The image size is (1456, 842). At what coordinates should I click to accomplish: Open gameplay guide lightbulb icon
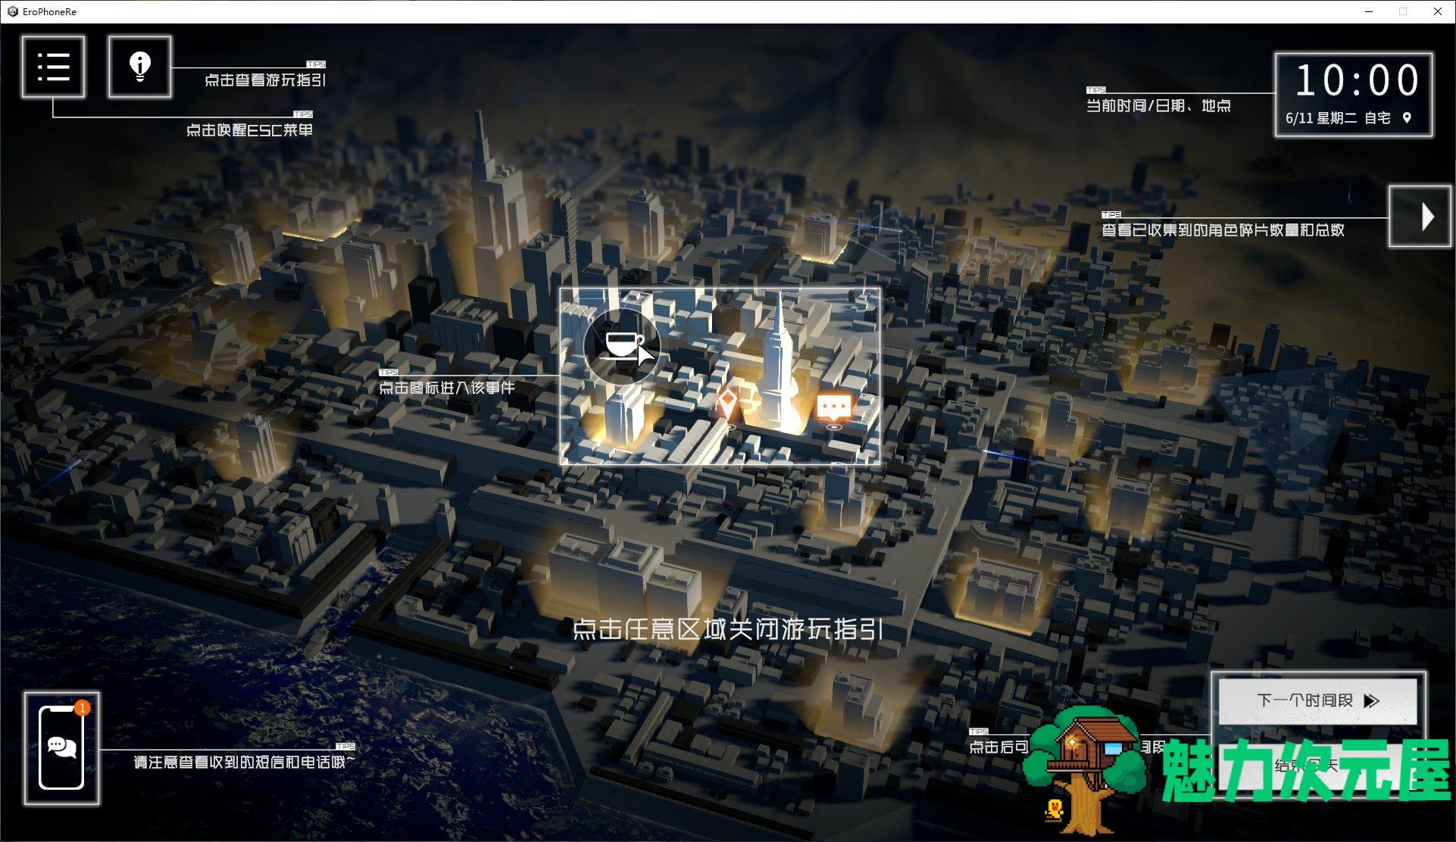click(140, 67)
